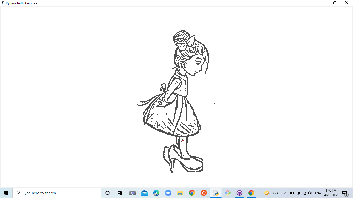Open Cortana circle icon in taskbar
Viewport: 353px width, 198px height.
point(108,193)
